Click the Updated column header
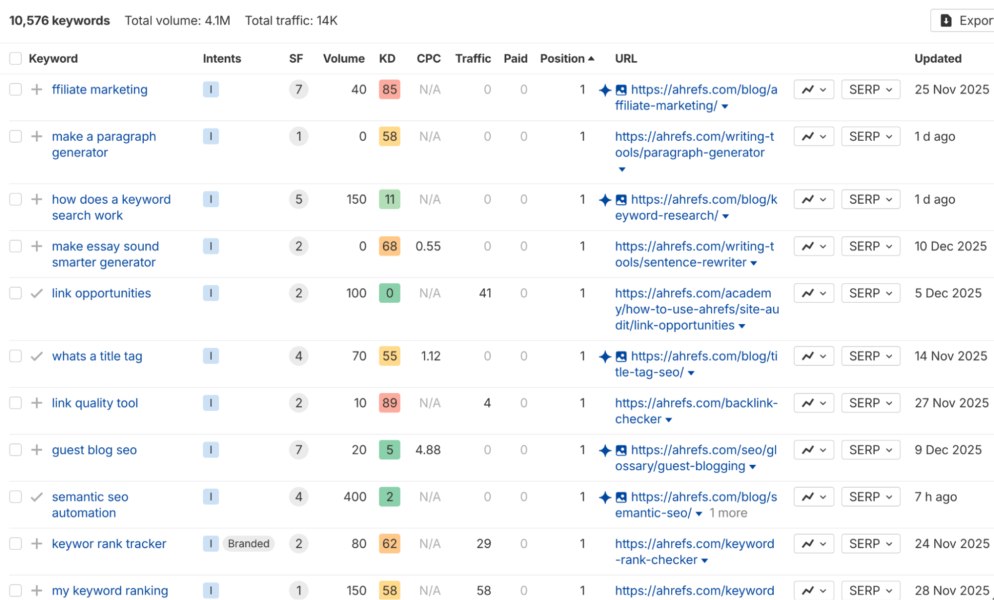Viewport: 994px width, 600px height. point(938,58)
